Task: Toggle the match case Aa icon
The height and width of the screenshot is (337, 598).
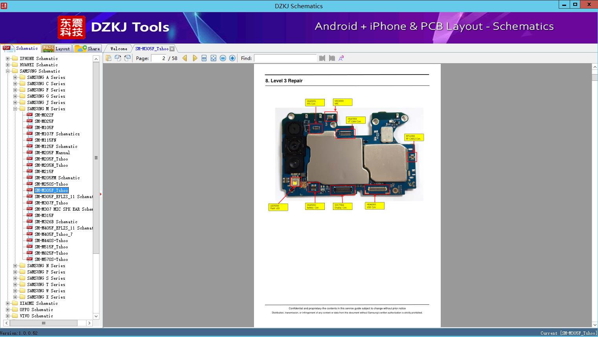Action: click(341, 58)
